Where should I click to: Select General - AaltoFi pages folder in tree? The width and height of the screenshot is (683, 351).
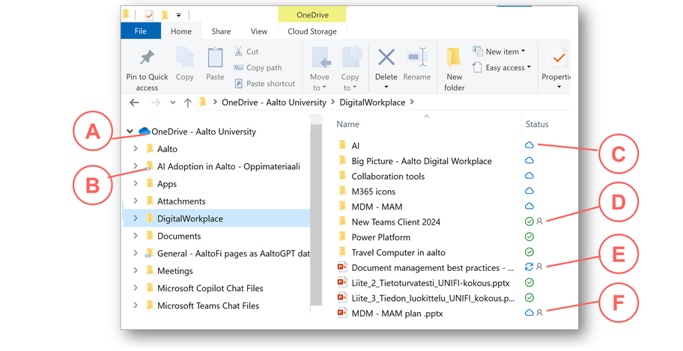pos(234,254)
